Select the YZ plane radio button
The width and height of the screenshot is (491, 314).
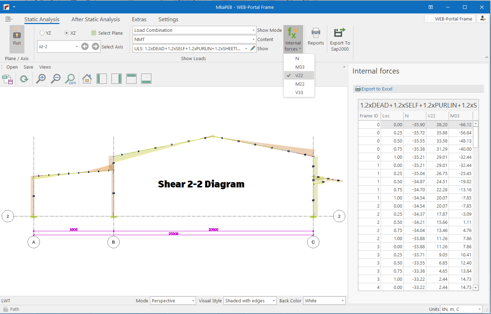42,33
